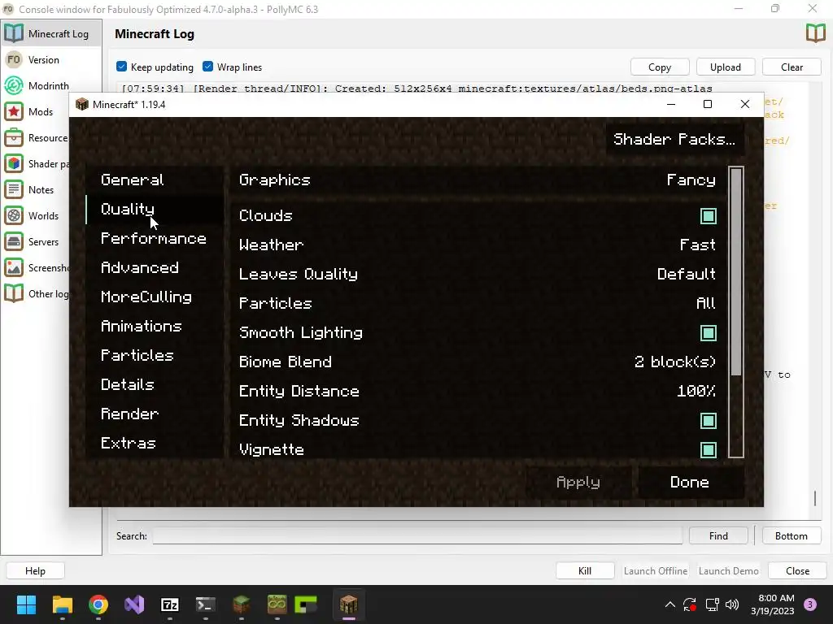The width and height of the screenshot is (833, 624).
Task: Show hidden tray icons chevron
Action: [670, 604]
